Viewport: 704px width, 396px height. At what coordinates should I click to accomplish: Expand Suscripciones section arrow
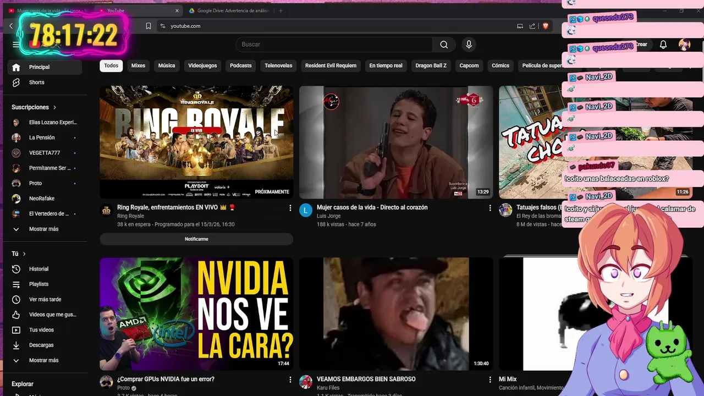click(x=54, y=107)
